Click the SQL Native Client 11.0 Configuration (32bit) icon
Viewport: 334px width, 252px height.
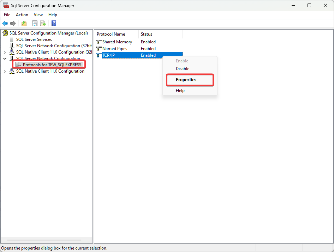tap(12, 52)
